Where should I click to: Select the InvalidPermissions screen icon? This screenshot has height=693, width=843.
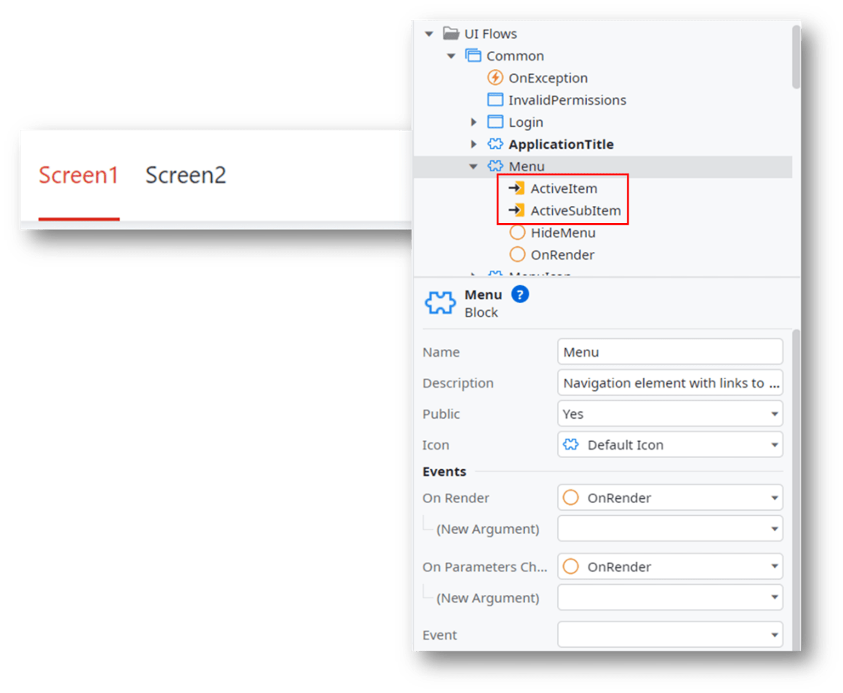(495, 99)
